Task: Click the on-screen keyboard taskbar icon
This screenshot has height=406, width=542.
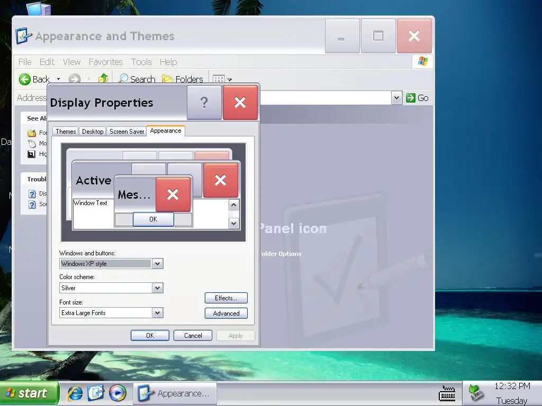Action: (447, 393)
